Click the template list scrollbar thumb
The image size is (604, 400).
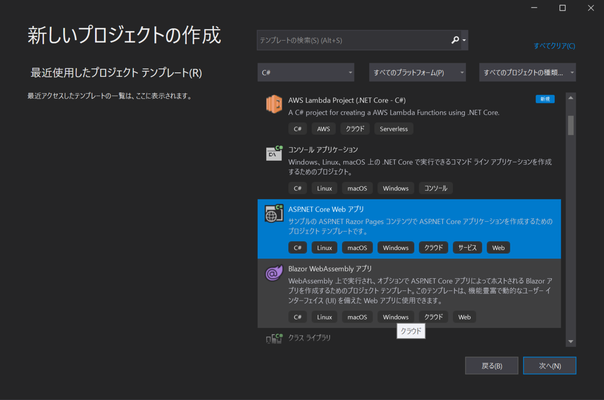click(571, 125)
